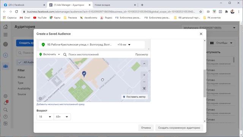Close the Create a Saved Audience dialog

click(x=201, y=34)
